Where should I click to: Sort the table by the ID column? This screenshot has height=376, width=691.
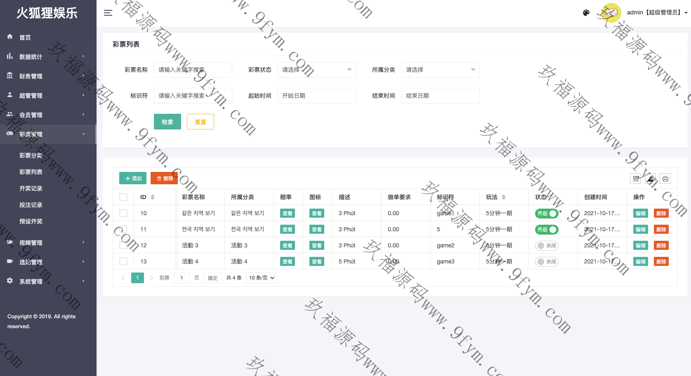[x=152, y=197]
